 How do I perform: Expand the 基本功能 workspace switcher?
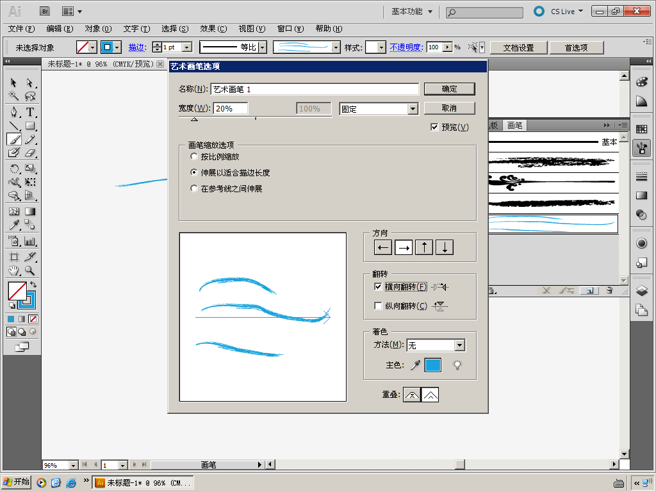point(412,12)
